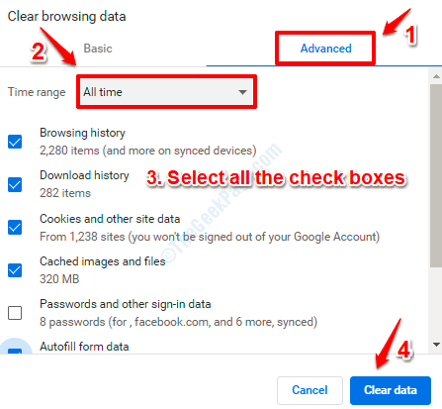This screenshot has width=442, height=409.
Task: Switch to the Advanced tab
Action: tap(325, 49)
